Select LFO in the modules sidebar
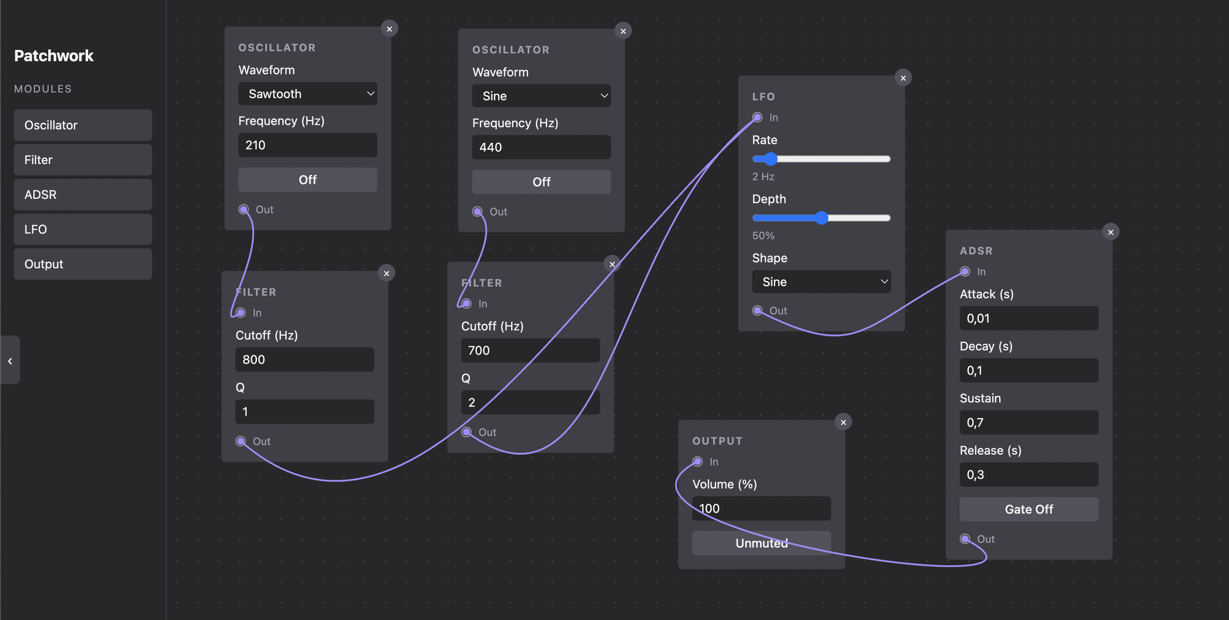1229x620 pixels. (83, 229)
